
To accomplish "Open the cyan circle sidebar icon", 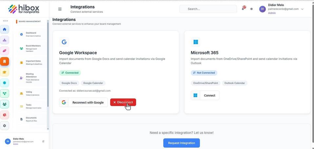I will 5,83.
